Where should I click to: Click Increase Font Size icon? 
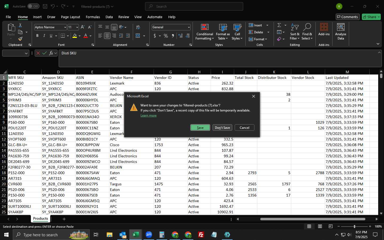(x=83, y=27)
